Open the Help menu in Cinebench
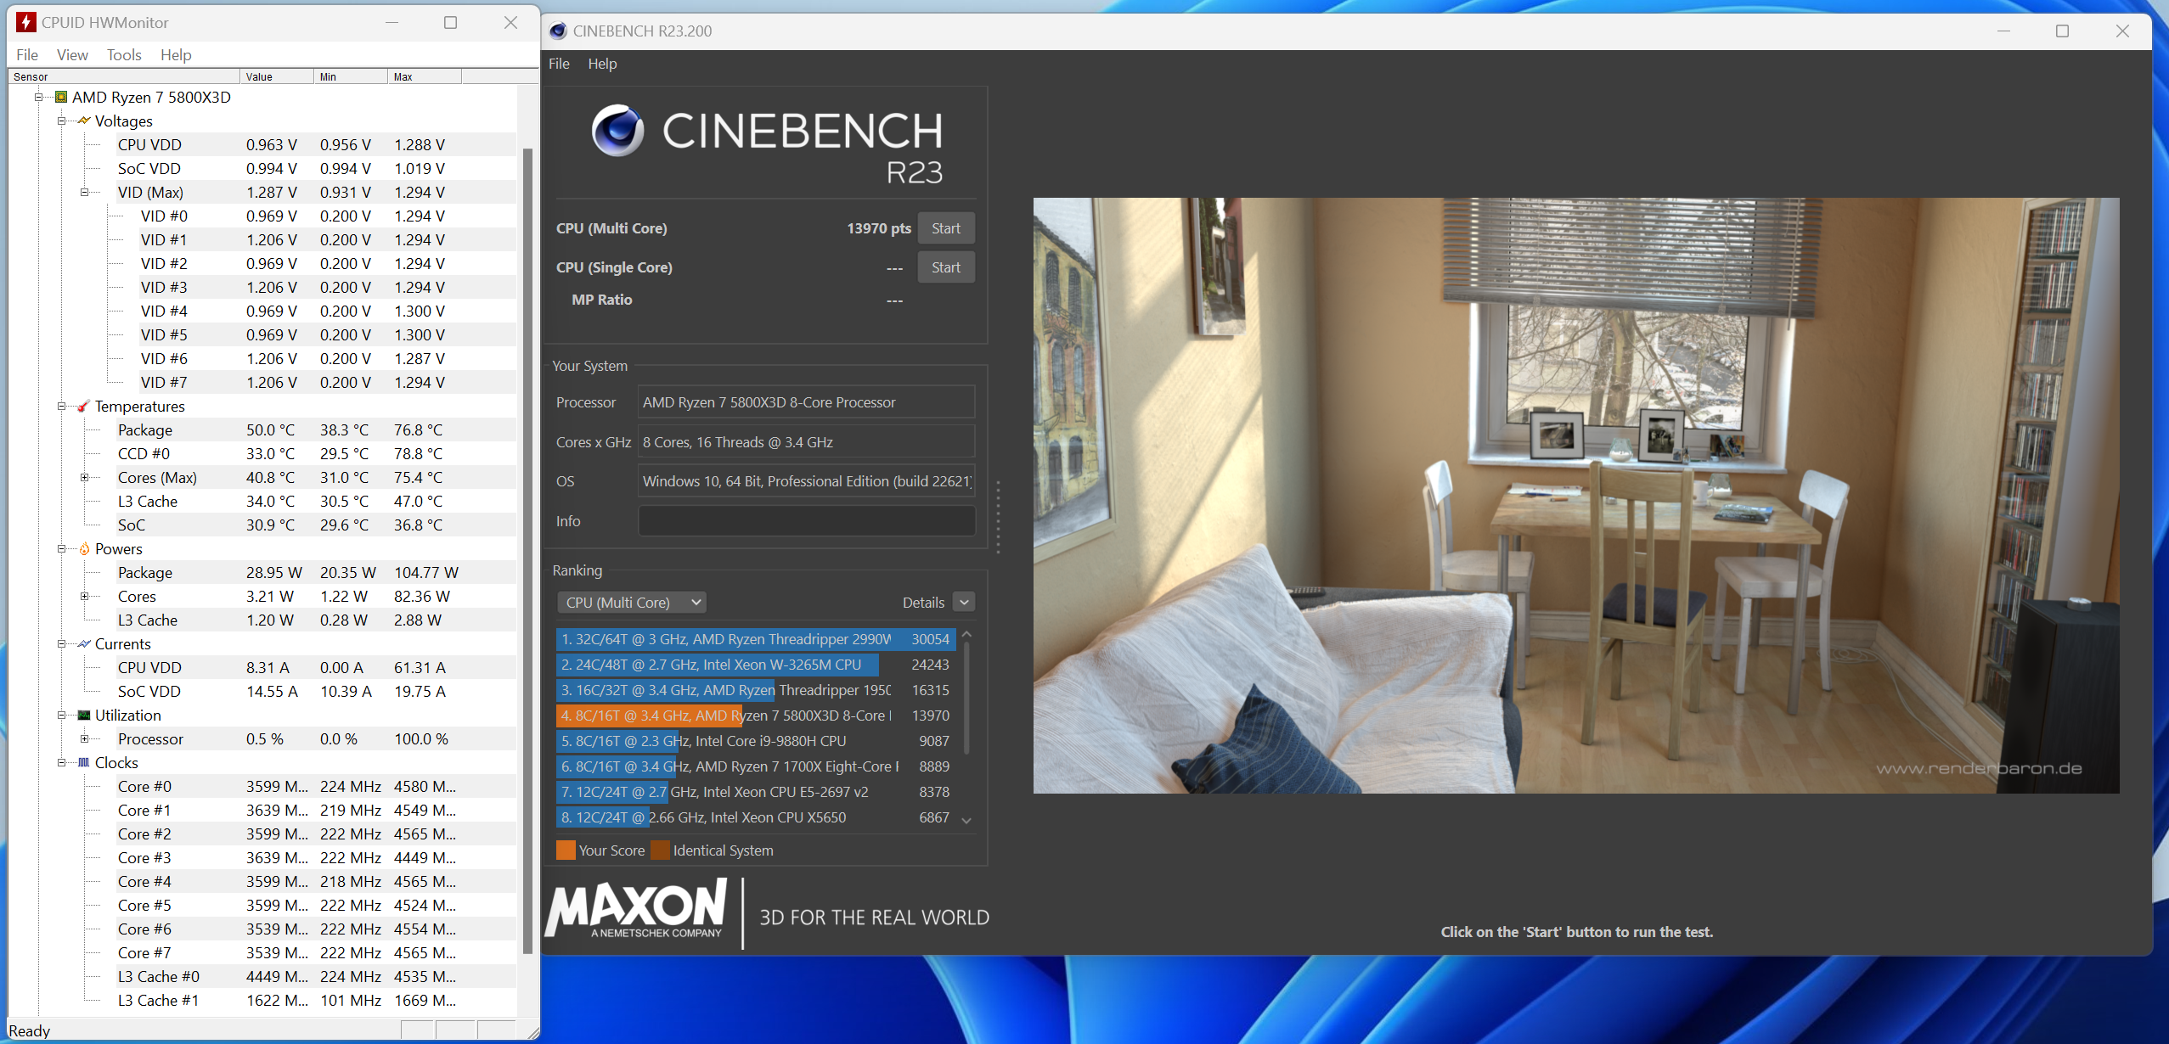Viewport: 2169px width, 1044px height. 602,64
